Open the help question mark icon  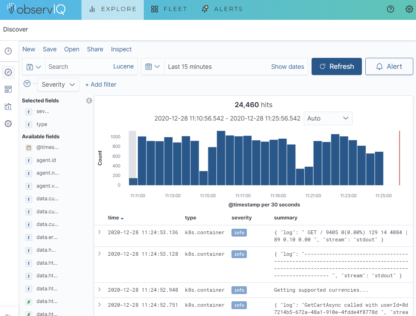pyautogui.click(x=390, y=9)
